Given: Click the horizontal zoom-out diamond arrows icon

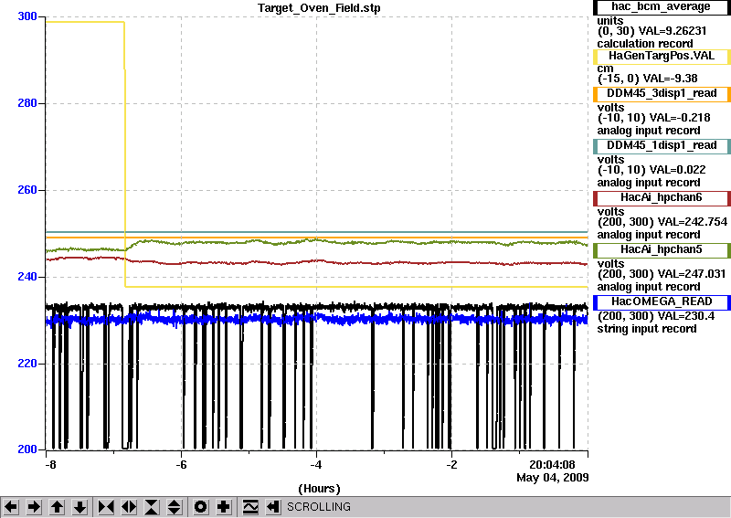Looking at the screenshot, I should [x=129, y=507].
